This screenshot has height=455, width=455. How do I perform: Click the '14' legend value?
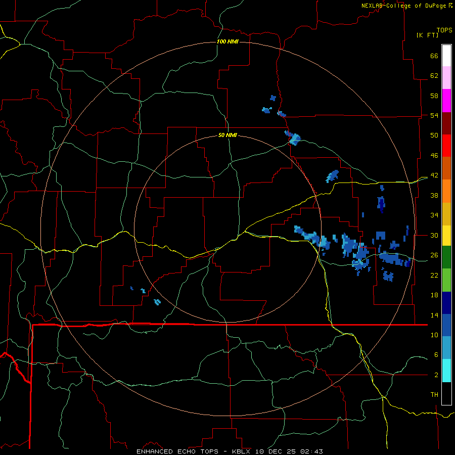pyautogui.click(x=434, y=315)
